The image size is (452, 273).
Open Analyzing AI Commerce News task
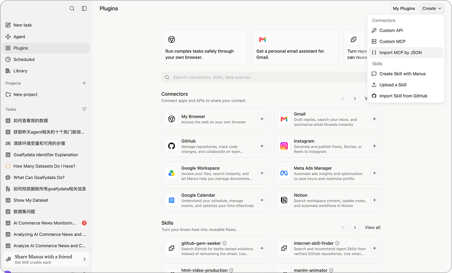(46, 234)
